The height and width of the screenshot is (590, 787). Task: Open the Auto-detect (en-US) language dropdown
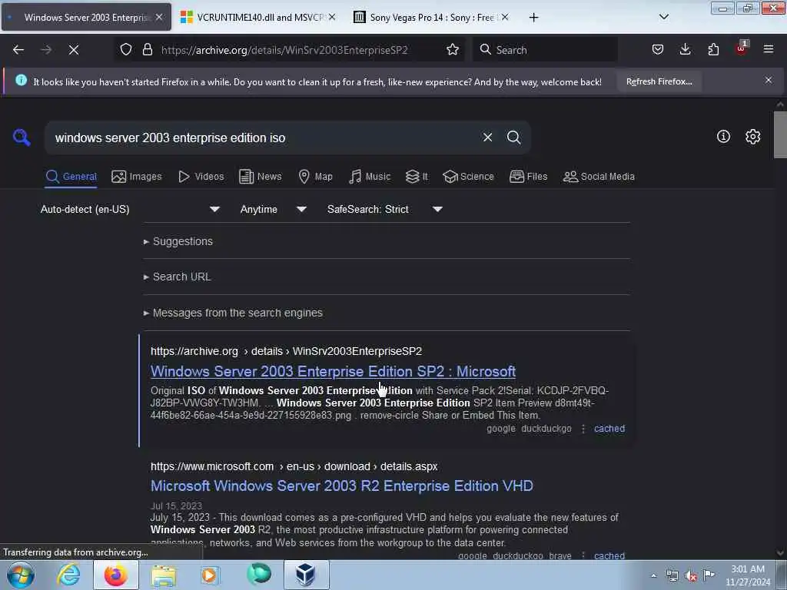click(130, 209)
